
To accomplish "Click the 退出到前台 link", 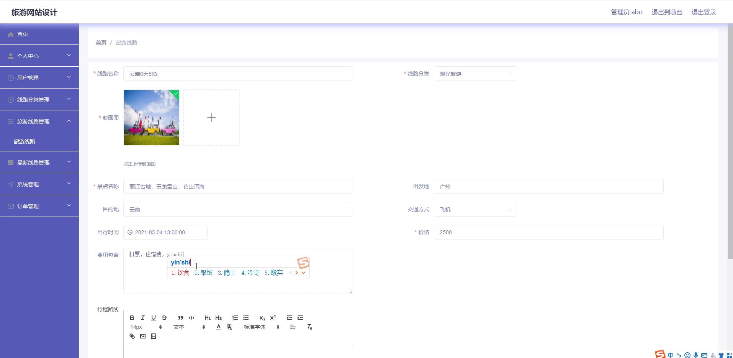I will (x=667, y=12).
